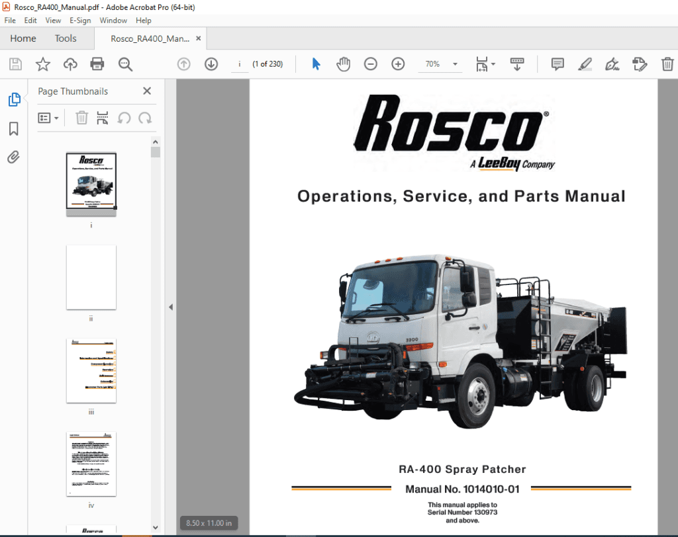This screenshot has height=537, width=678.
Task: Open Find text magnifier tool
Action: (125, 64)
